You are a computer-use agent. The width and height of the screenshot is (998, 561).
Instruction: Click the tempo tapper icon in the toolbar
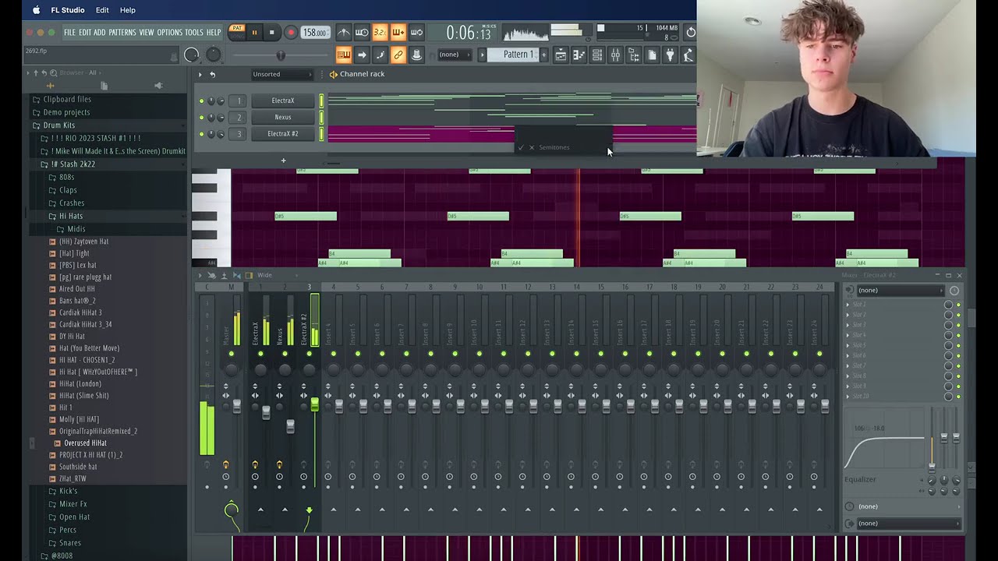pyautogui.click(x=688, y=55)
